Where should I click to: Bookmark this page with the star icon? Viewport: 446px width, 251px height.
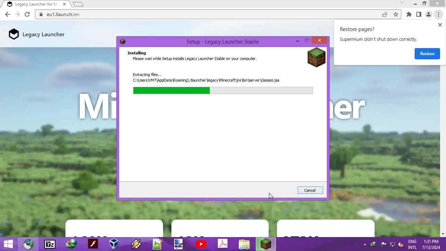(396, 14)
